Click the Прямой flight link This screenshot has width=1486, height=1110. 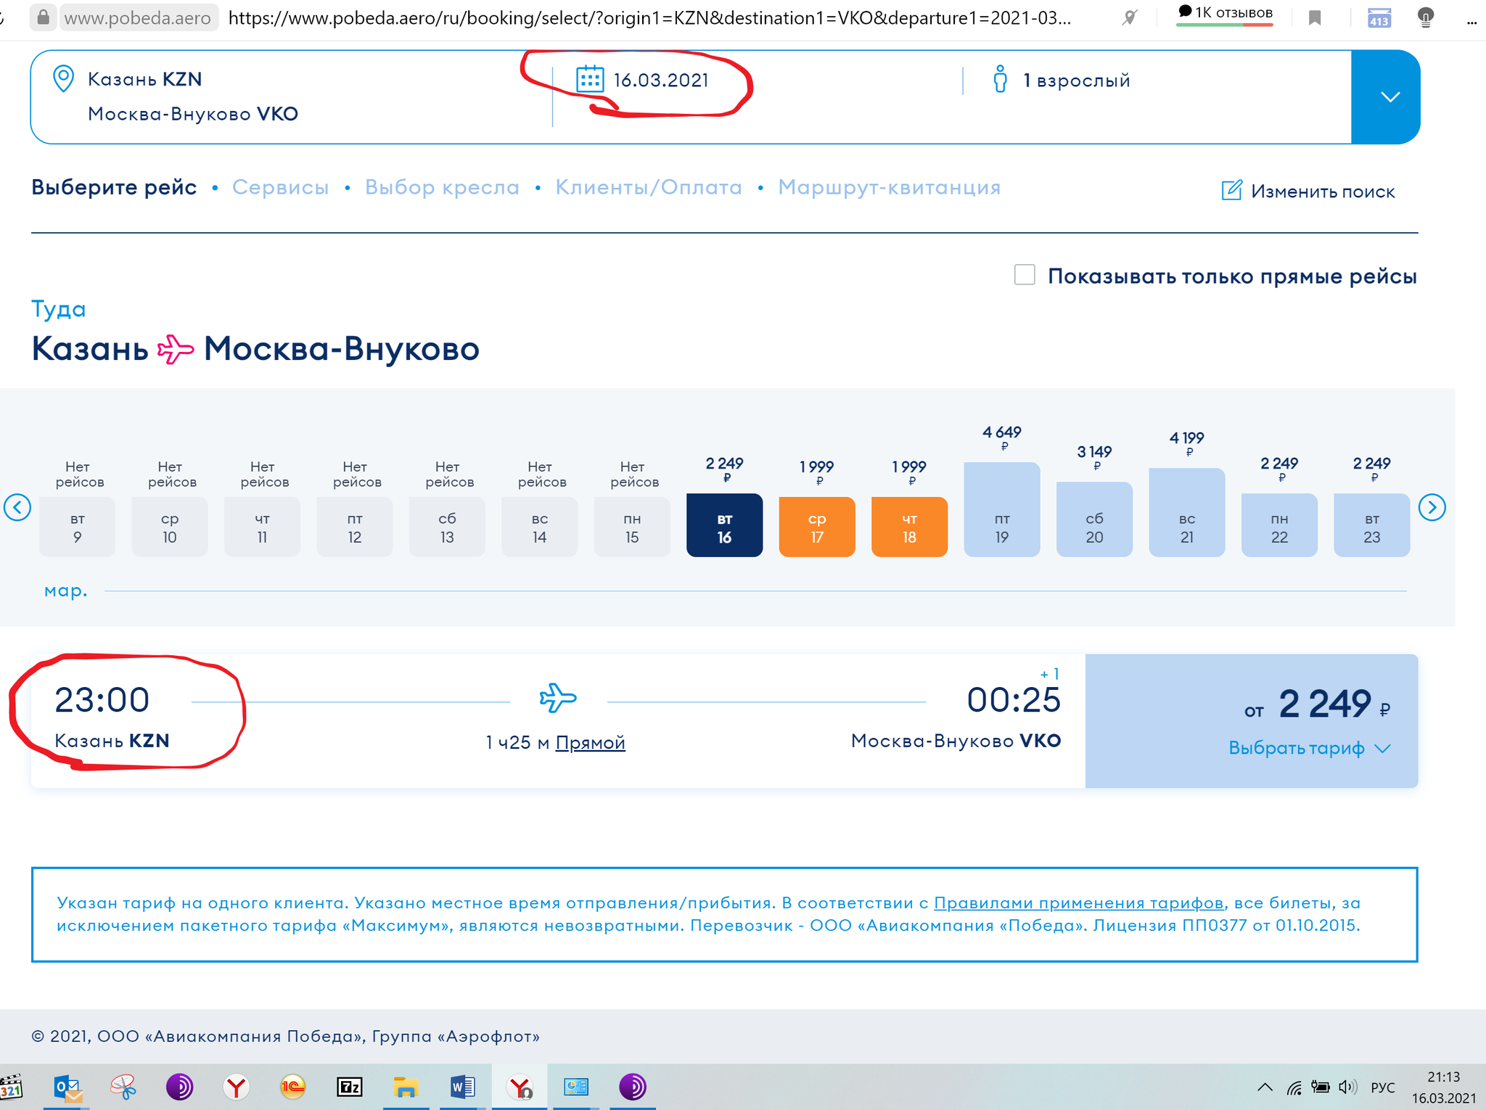[x=590, y=742]
